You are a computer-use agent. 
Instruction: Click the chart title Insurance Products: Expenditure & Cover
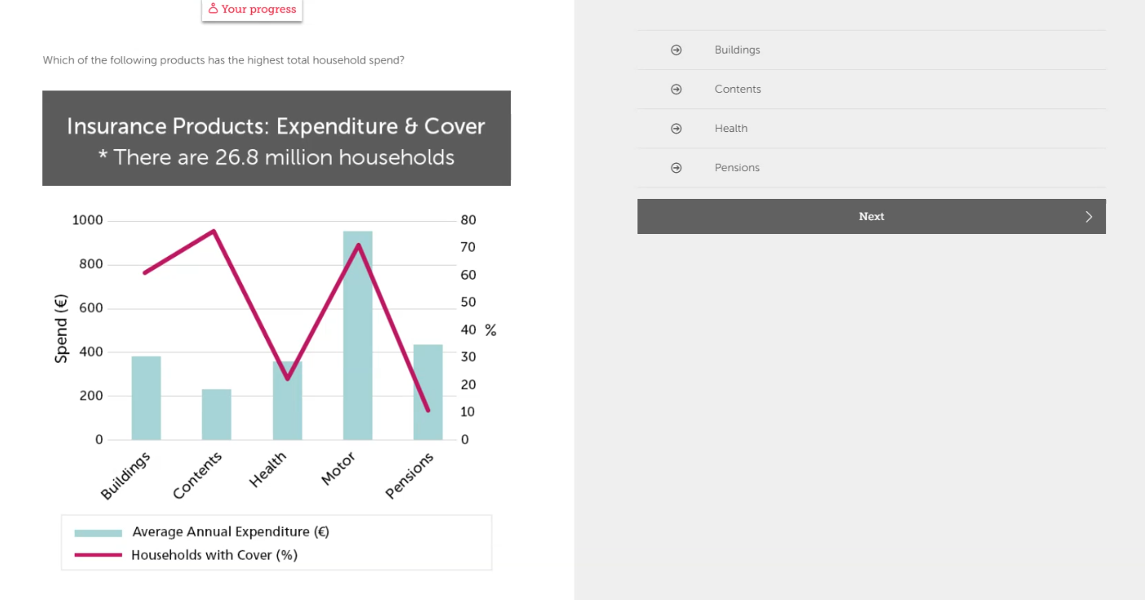point(275,126)
